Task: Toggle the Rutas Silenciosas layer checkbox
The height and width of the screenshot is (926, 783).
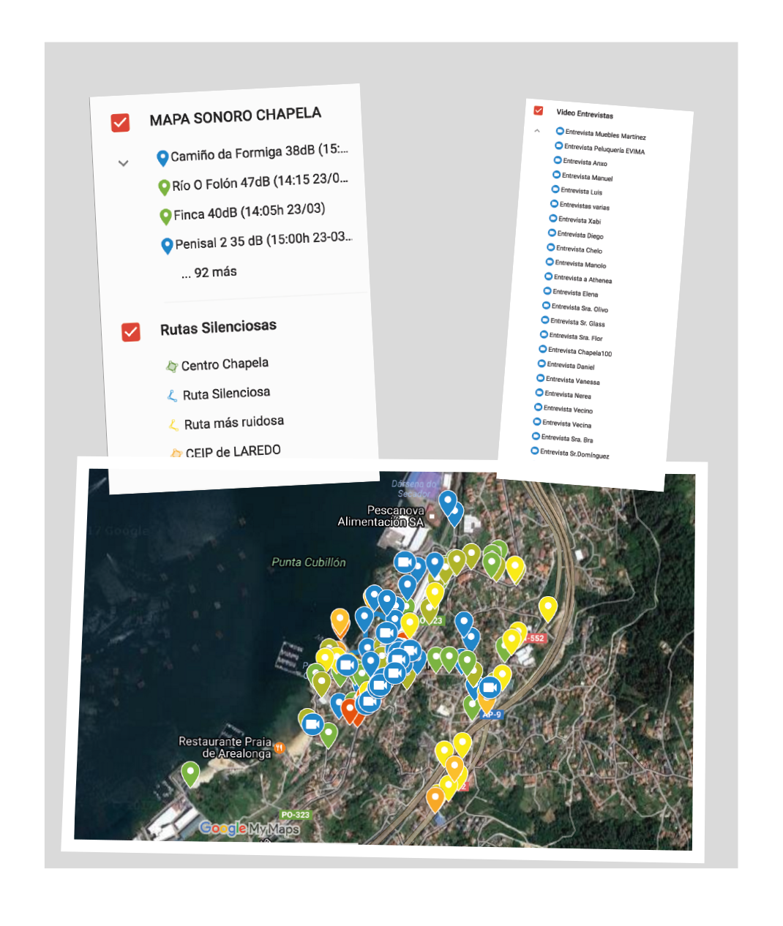Action: (x=131, y=332)
